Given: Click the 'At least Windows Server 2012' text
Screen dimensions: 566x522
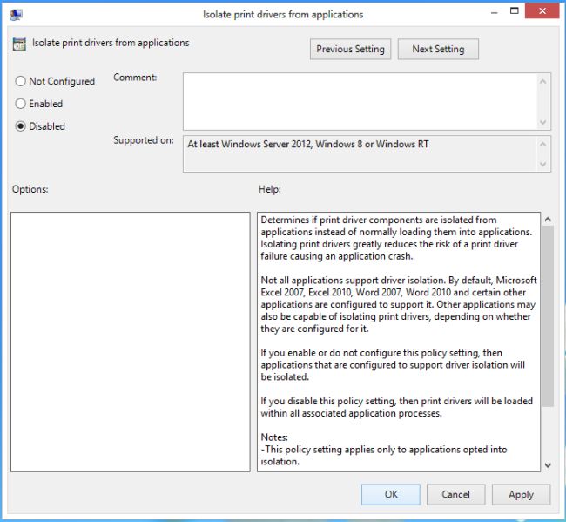Looking at the screenshot, I should point(249,144).
